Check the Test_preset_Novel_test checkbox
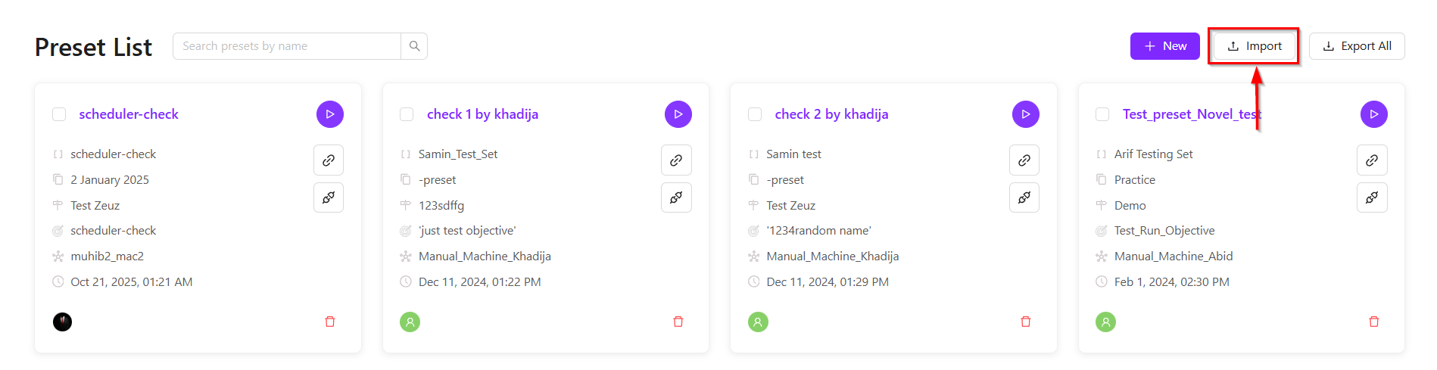 click(1102, 114)
